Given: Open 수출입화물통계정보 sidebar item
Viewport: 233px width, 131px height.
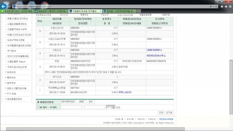Looking at the screenshot, I should point(17,24).
